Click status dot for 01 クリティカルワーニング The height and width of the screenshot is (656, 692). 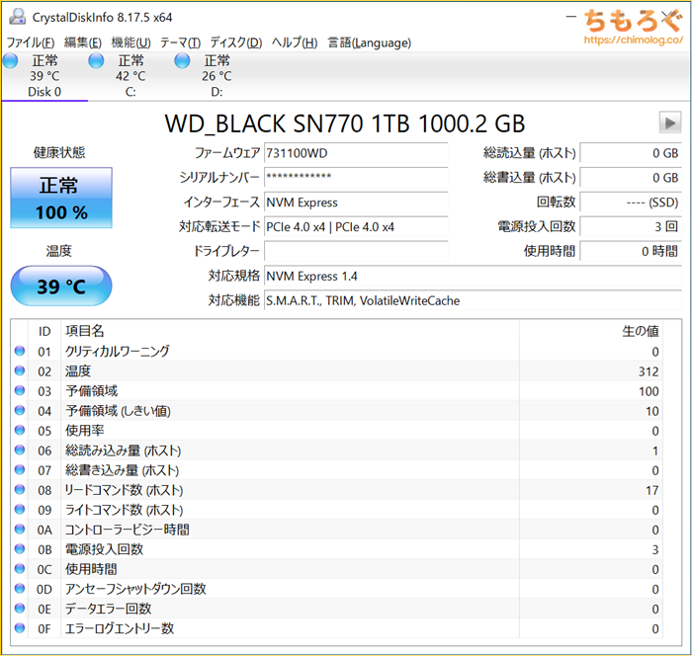(x=20, y=351)
